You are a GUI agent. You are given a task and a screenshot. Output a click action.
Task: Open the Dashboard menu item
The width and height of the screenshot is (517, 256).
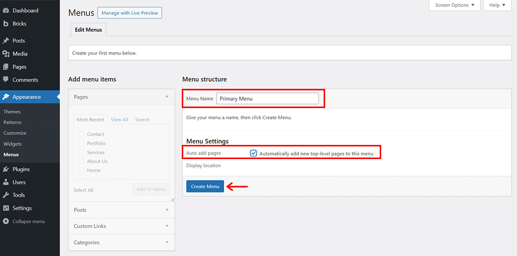(x=25, y=11)
